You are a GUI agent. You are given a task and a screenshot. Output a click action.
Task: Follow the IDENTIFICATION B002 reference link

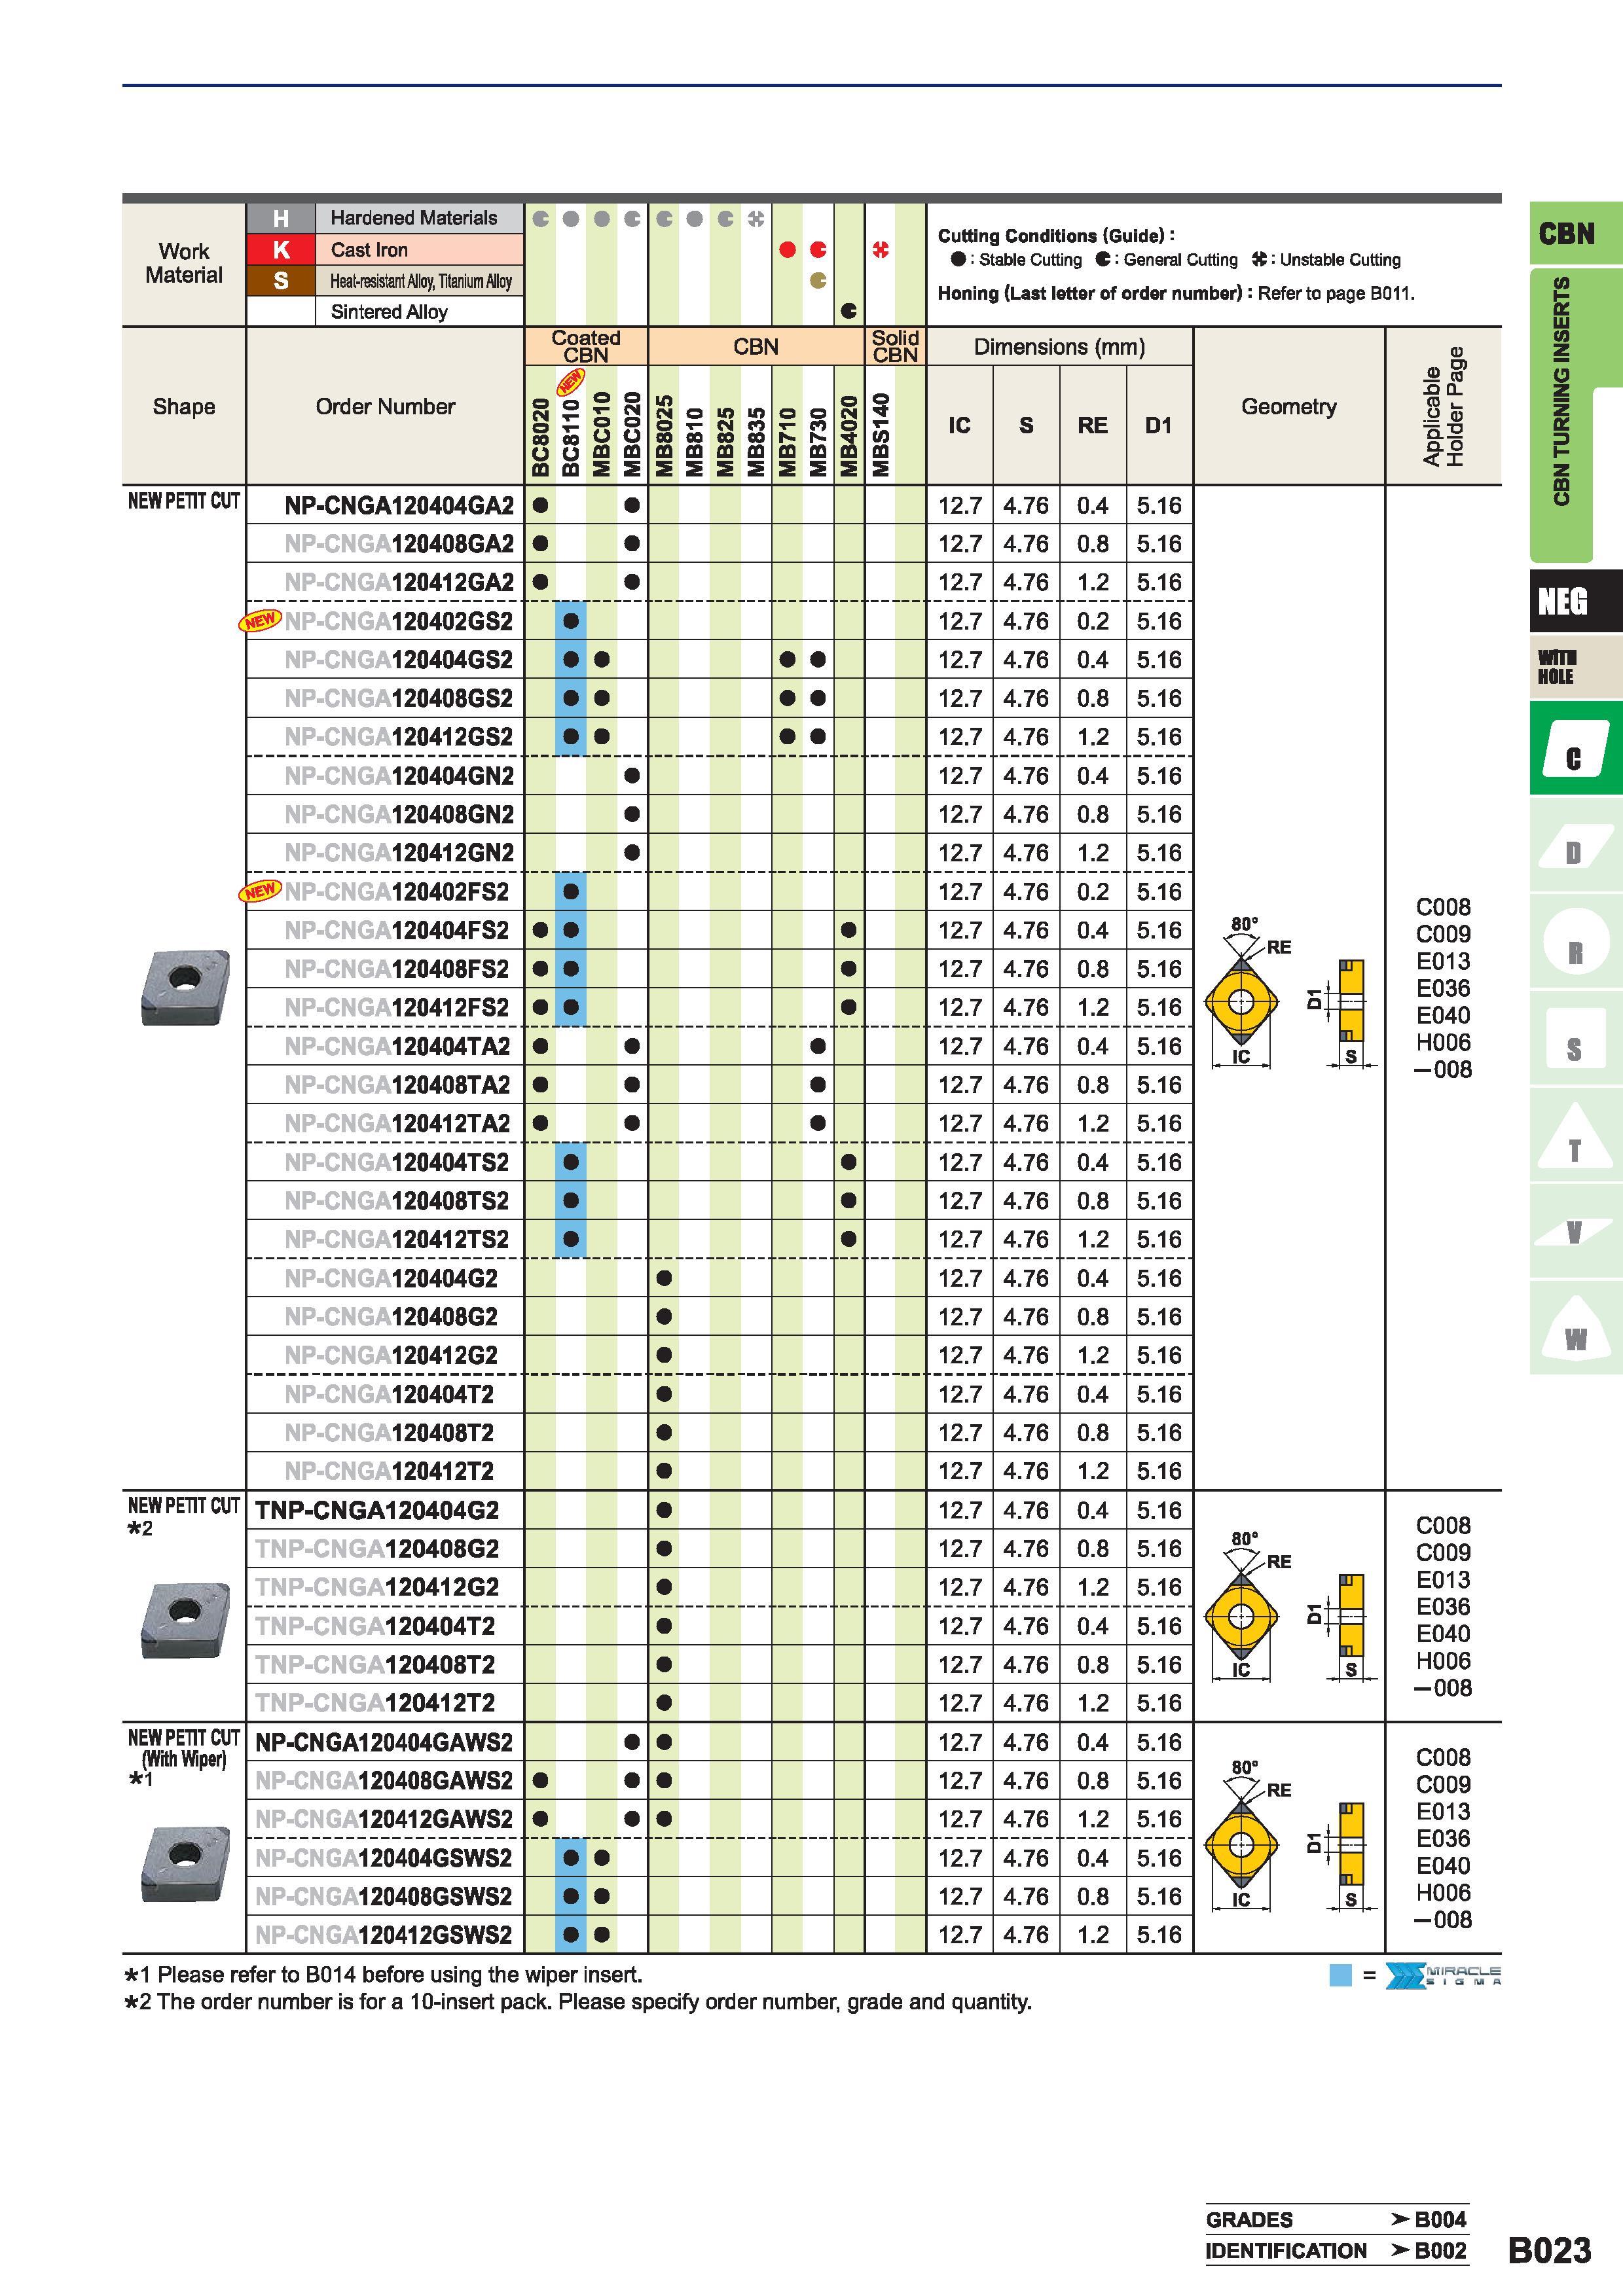1336,2251
